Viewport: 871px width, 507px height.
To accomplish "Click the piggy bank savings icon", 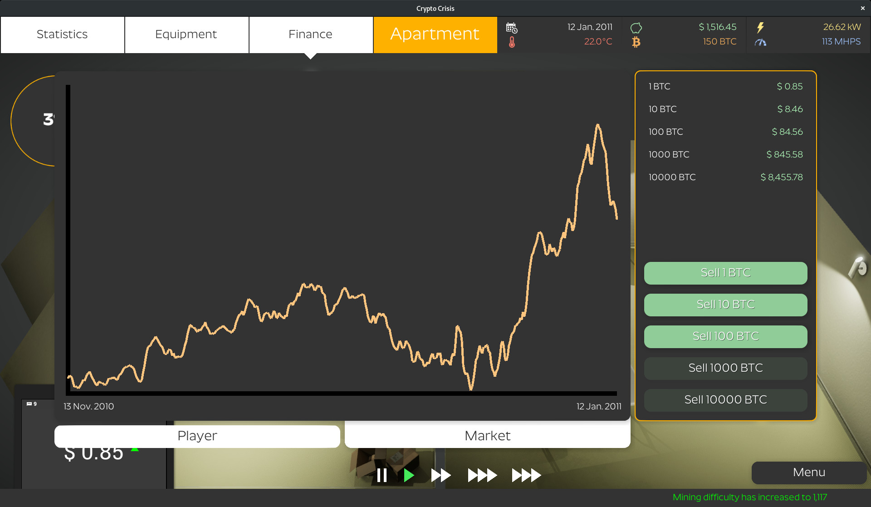I will tap(636, 27).
